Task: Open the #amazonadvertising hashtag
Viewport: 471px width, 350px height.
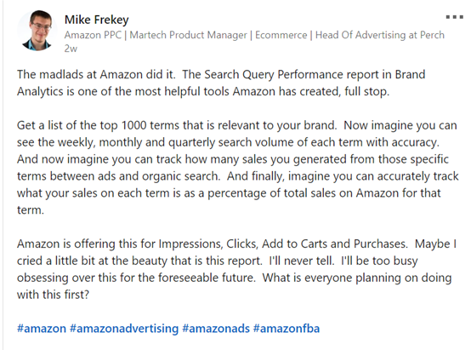Action: point(124,329)
